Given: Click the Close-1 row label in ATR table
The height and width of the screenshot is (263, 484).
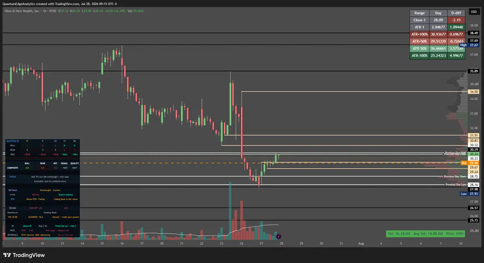Looking at the screenshot, I should (x=419, y=20).
